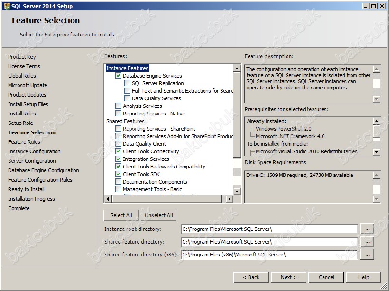Click the Shared feature directory (x86) field
This screenshot has width=389, height=291.
(269, 255)
